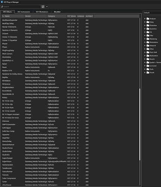Expand the Delay folder
The image size is (161, 187).
click(145, 22)
